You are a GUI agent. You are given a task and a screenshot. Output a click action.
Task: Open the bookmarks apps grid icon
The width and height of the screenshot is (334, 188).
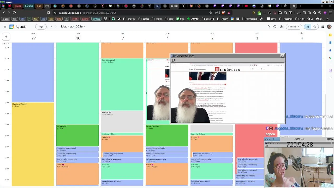tap(105, 19)
